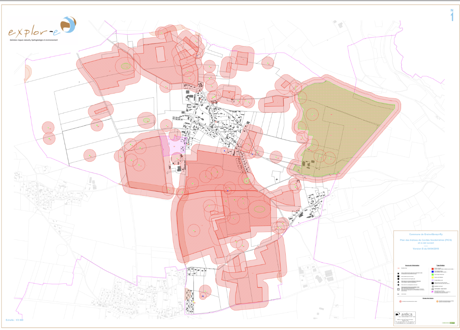Select the blue swatch under Type d'indice

point(433,272)
